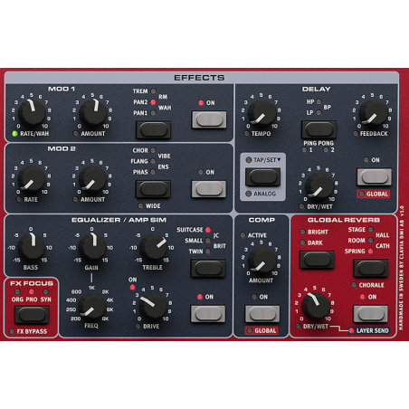Image resolution: width=409 pixels, height=409 pixels.
Task: Click the TWIN amp indicator LED
Action: (208, 252)
